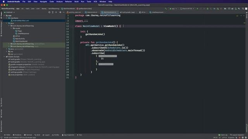Viewport: 248px width, 139px height.
Task: Collapse the java folder
Action: tap(7, 23)
